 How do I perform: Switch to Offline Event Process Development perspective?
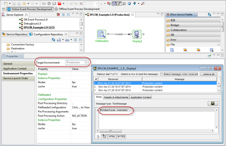coord(77,9)
